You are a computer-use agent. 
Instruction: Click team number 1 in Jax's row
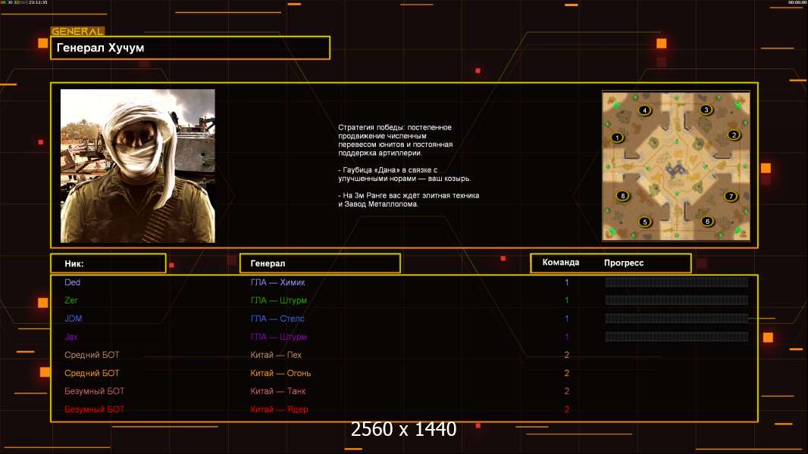coord(567,337)
